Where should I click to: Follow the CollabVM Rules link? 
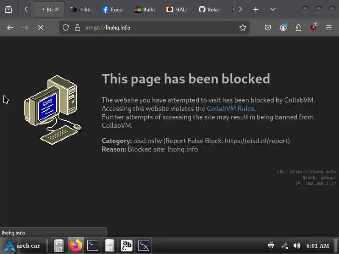coord(230,108)
